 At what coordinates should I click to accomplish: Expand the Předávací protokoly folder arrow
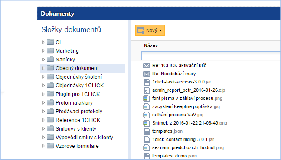click(x=43, y=112)
